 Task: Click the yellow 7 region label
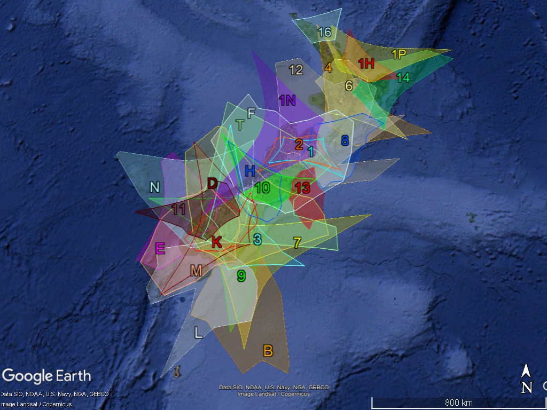[297, 242]
